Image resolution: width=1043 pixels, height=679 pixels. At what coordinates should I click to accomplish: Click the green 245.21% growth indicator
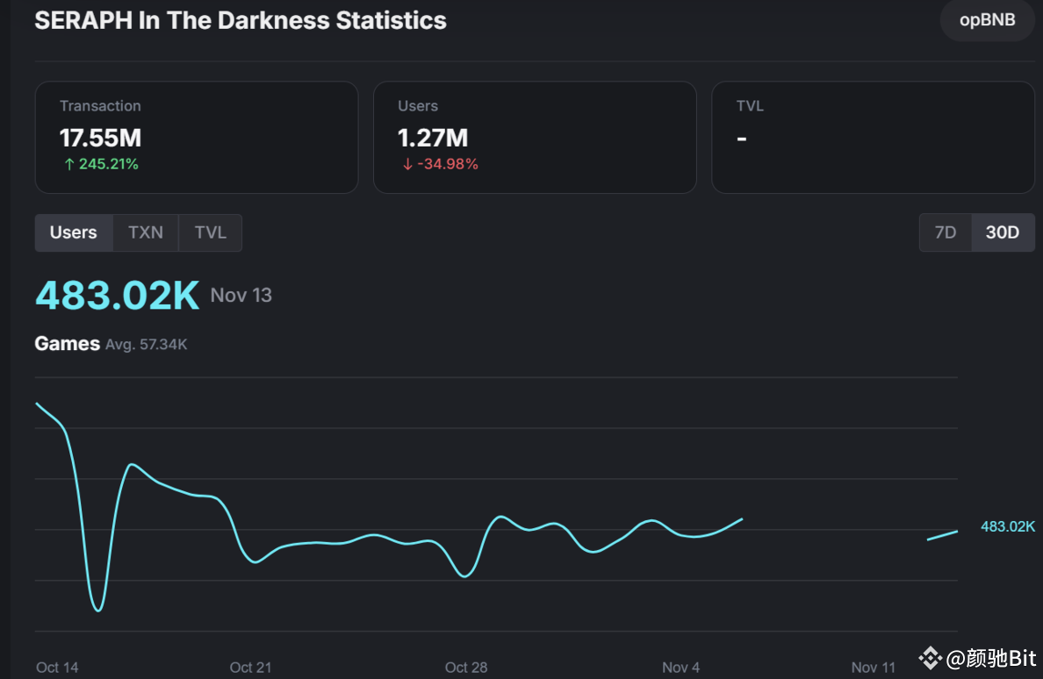tap(100, 163)
